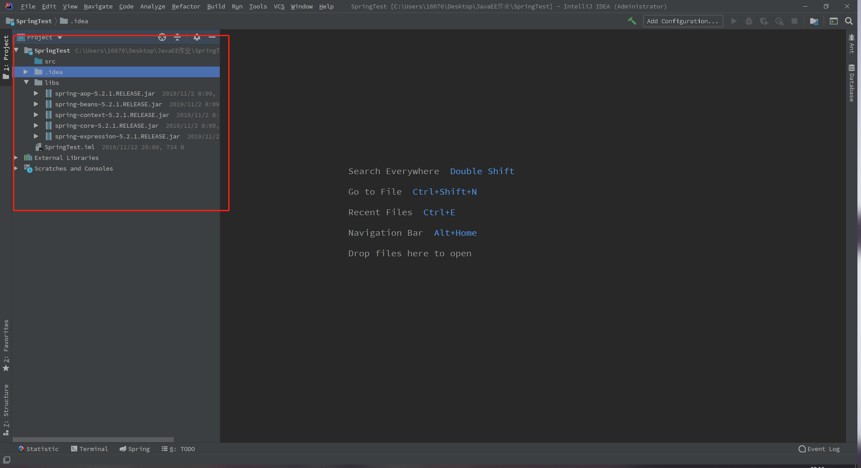861x468 pixels.
Task: Collapse all nodes in the Project panel
Action: [x=177, y=38]
